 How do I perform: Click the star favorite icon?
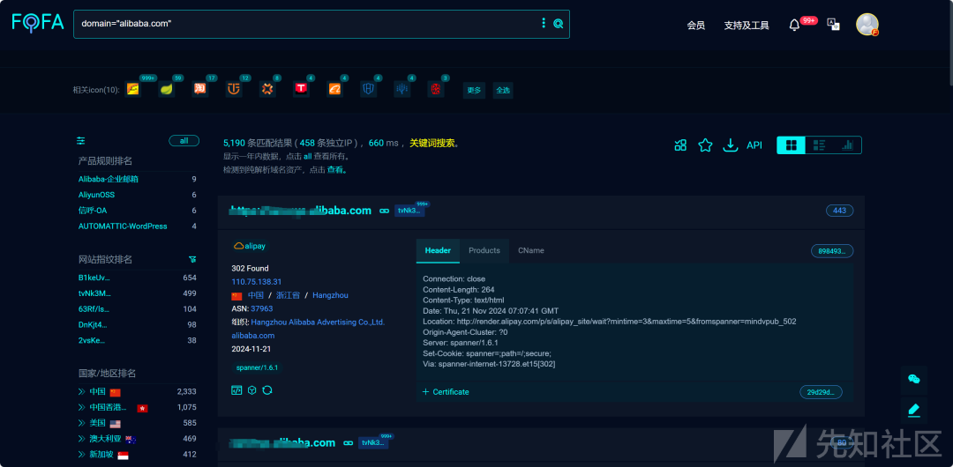[705, 145]
